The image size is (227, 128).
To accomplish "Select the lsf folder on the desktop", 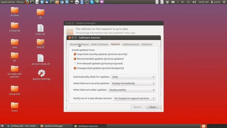I will 15,57.
